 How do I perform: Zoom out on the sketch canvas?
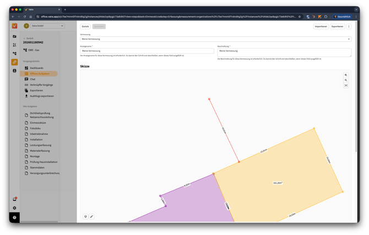coord(346,80)
